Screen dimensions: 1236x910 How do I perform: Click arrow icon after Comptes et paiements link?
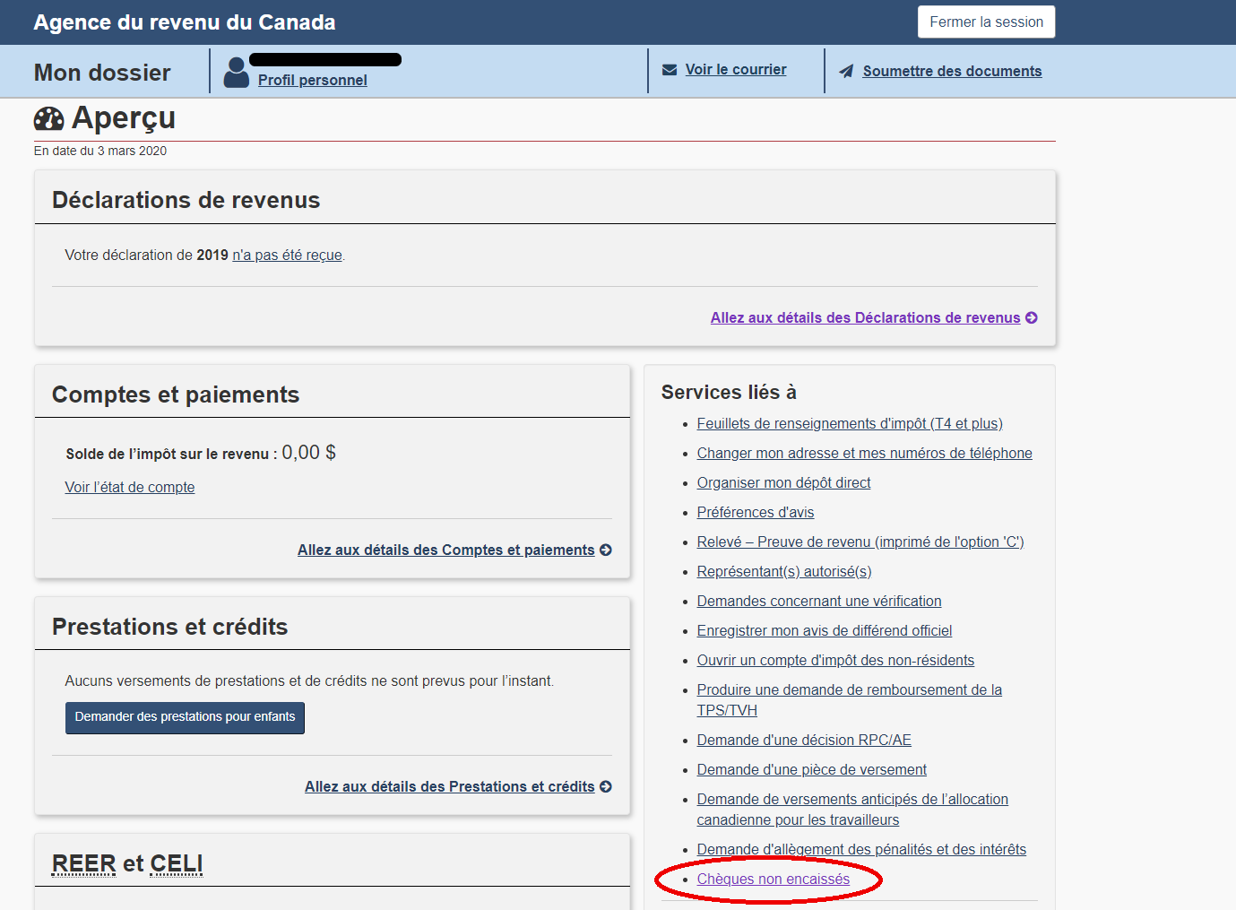(606, 550)
